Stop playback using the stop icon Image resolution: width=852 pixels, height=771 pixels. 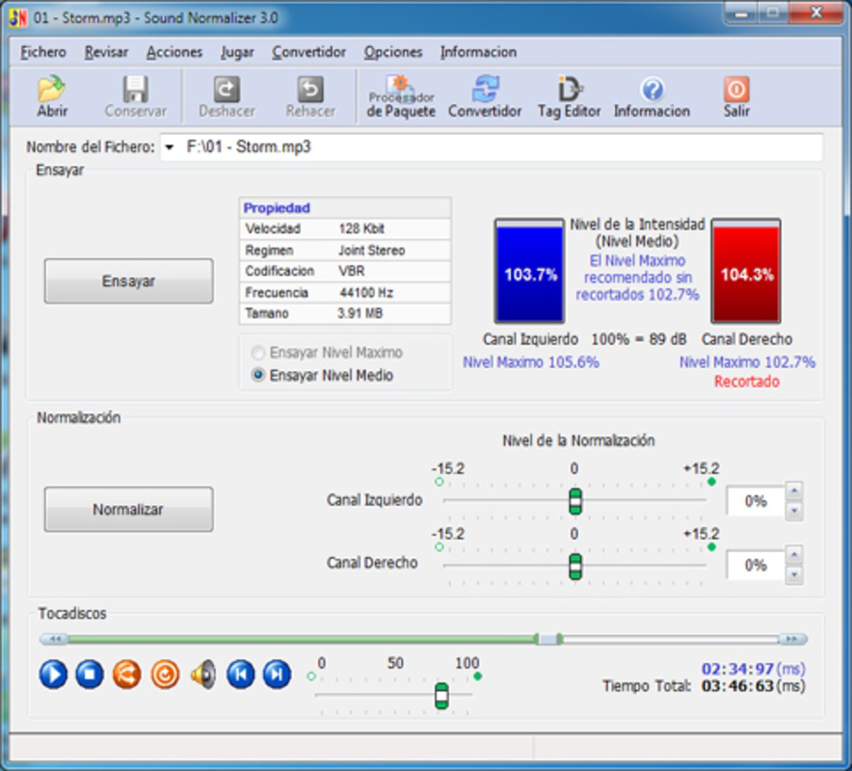(x=87, y=675)
